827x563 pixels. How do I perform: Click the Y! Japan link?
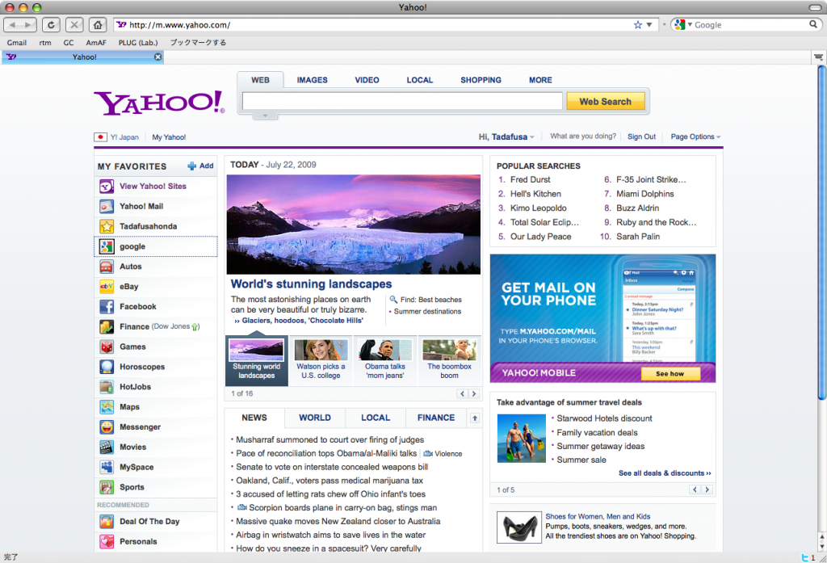coord(124,137)
